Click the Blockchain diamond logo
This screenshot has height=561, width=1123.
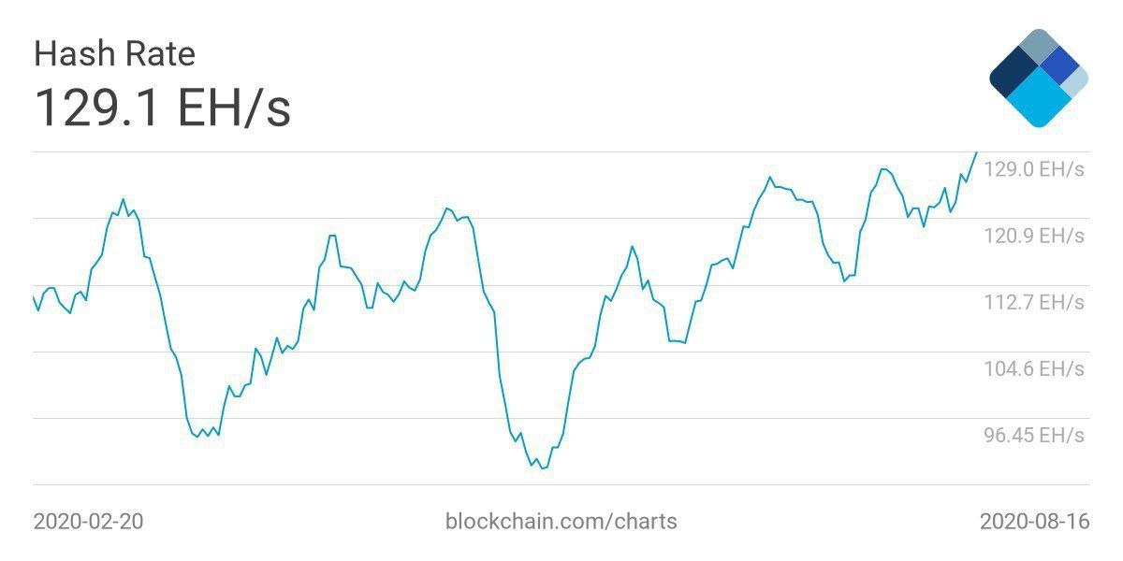[1038, 79]
